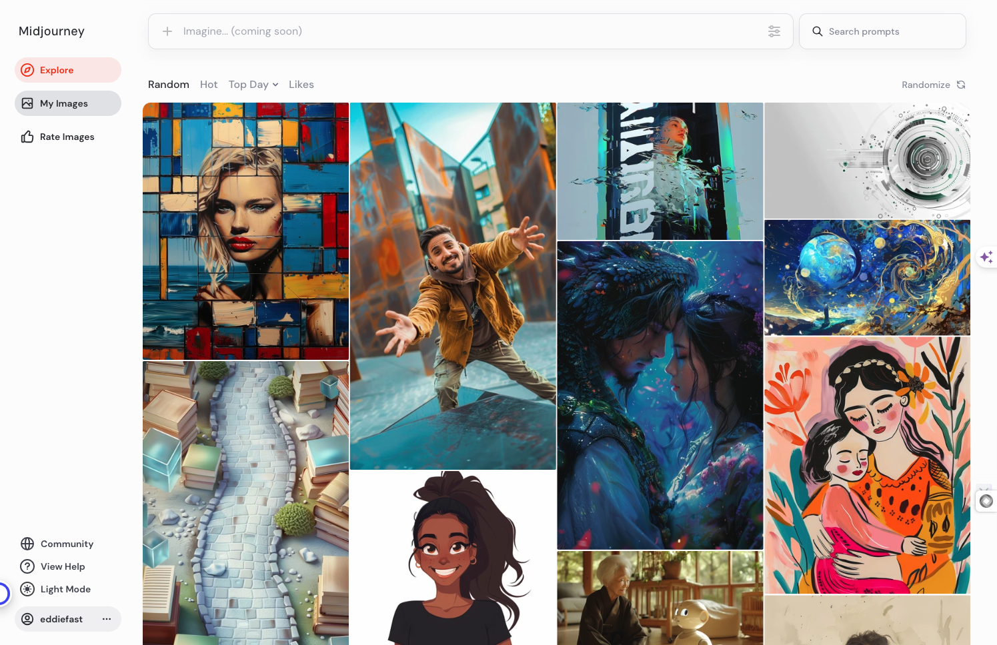
Task: Open couple with dragon headdress image
Action: pos(660,395)
